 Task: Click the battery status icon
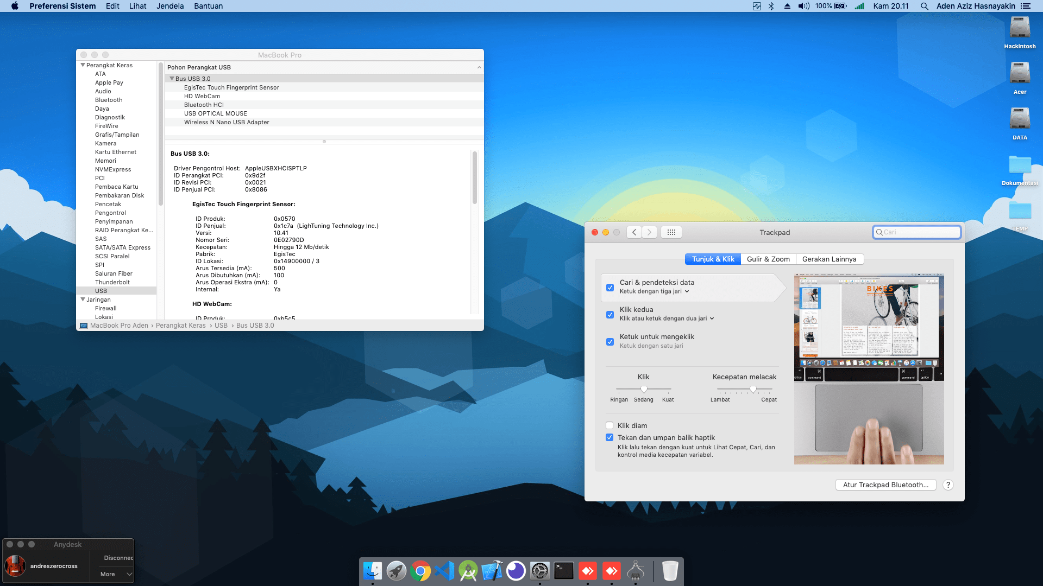[x=840, y=6]
